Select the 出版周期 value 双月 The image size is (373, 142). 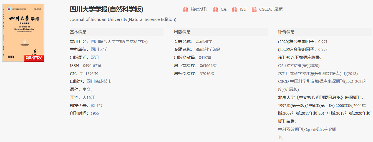(x=95, y=58)
